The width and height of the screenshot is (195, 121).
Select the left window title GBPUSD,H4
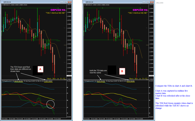pyautogui.click(x=7, y=2)
